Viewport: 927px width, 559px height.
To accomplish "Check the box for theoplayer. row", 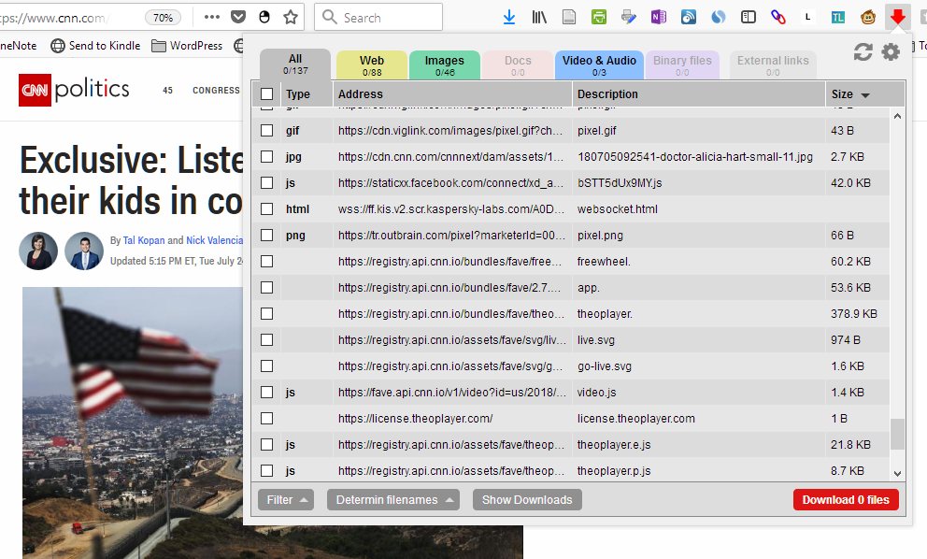I will click(x=267, y=314).
